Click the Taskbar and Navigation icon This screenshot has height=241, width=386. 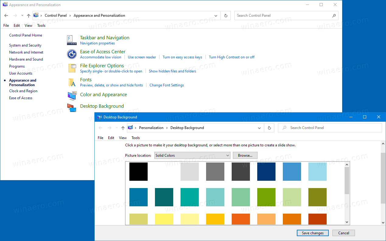coord(72,40)
